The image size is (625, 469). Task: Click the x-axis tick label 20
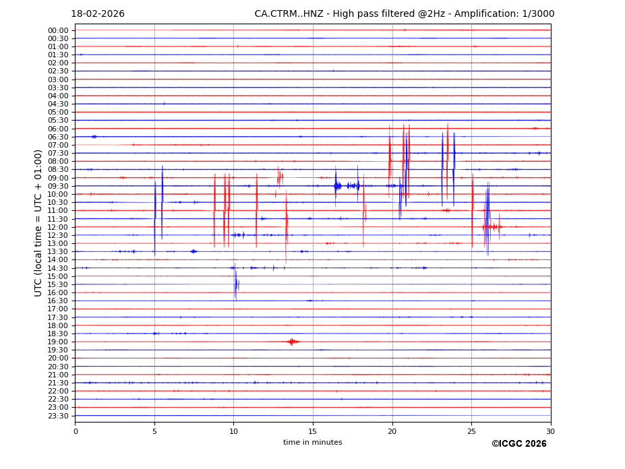392,432
